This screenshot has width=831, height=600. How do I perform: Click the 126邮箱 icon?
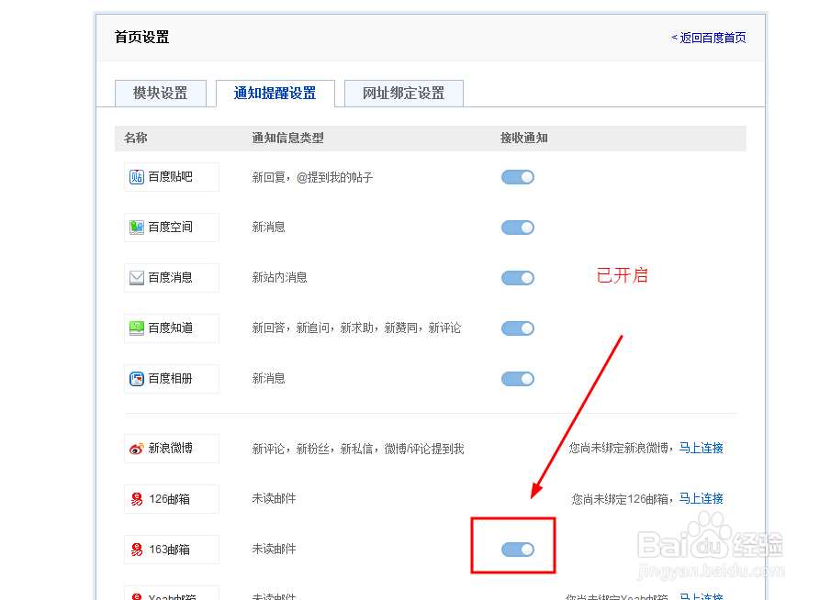[137, 499]
